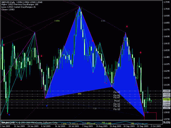171x128 pixels.
Task: Click the Fib S3 level label
Action: [x=117, y=109]
